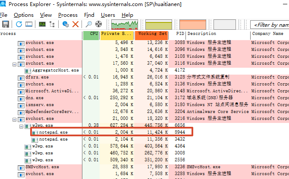Collapse the w3wp.exe PID 6656 node
The width and height of the screenshot is (289, 179).
[x=22, y=127]
